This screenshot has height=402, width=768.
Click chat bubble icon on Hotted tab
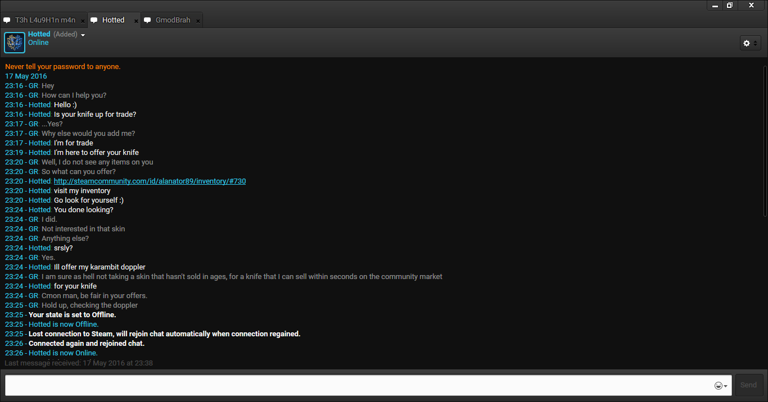[94, 20]
